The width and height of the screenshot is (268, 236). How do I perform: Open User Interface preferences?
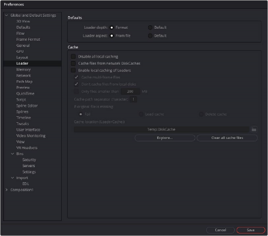(x=28, y=129)
